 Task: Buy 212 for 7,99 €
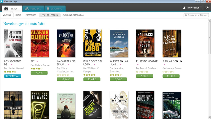(x=39, y=73)
